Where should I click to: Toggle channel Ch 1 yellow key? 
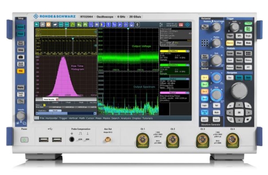pyautogui.click(x=205, y=78)
